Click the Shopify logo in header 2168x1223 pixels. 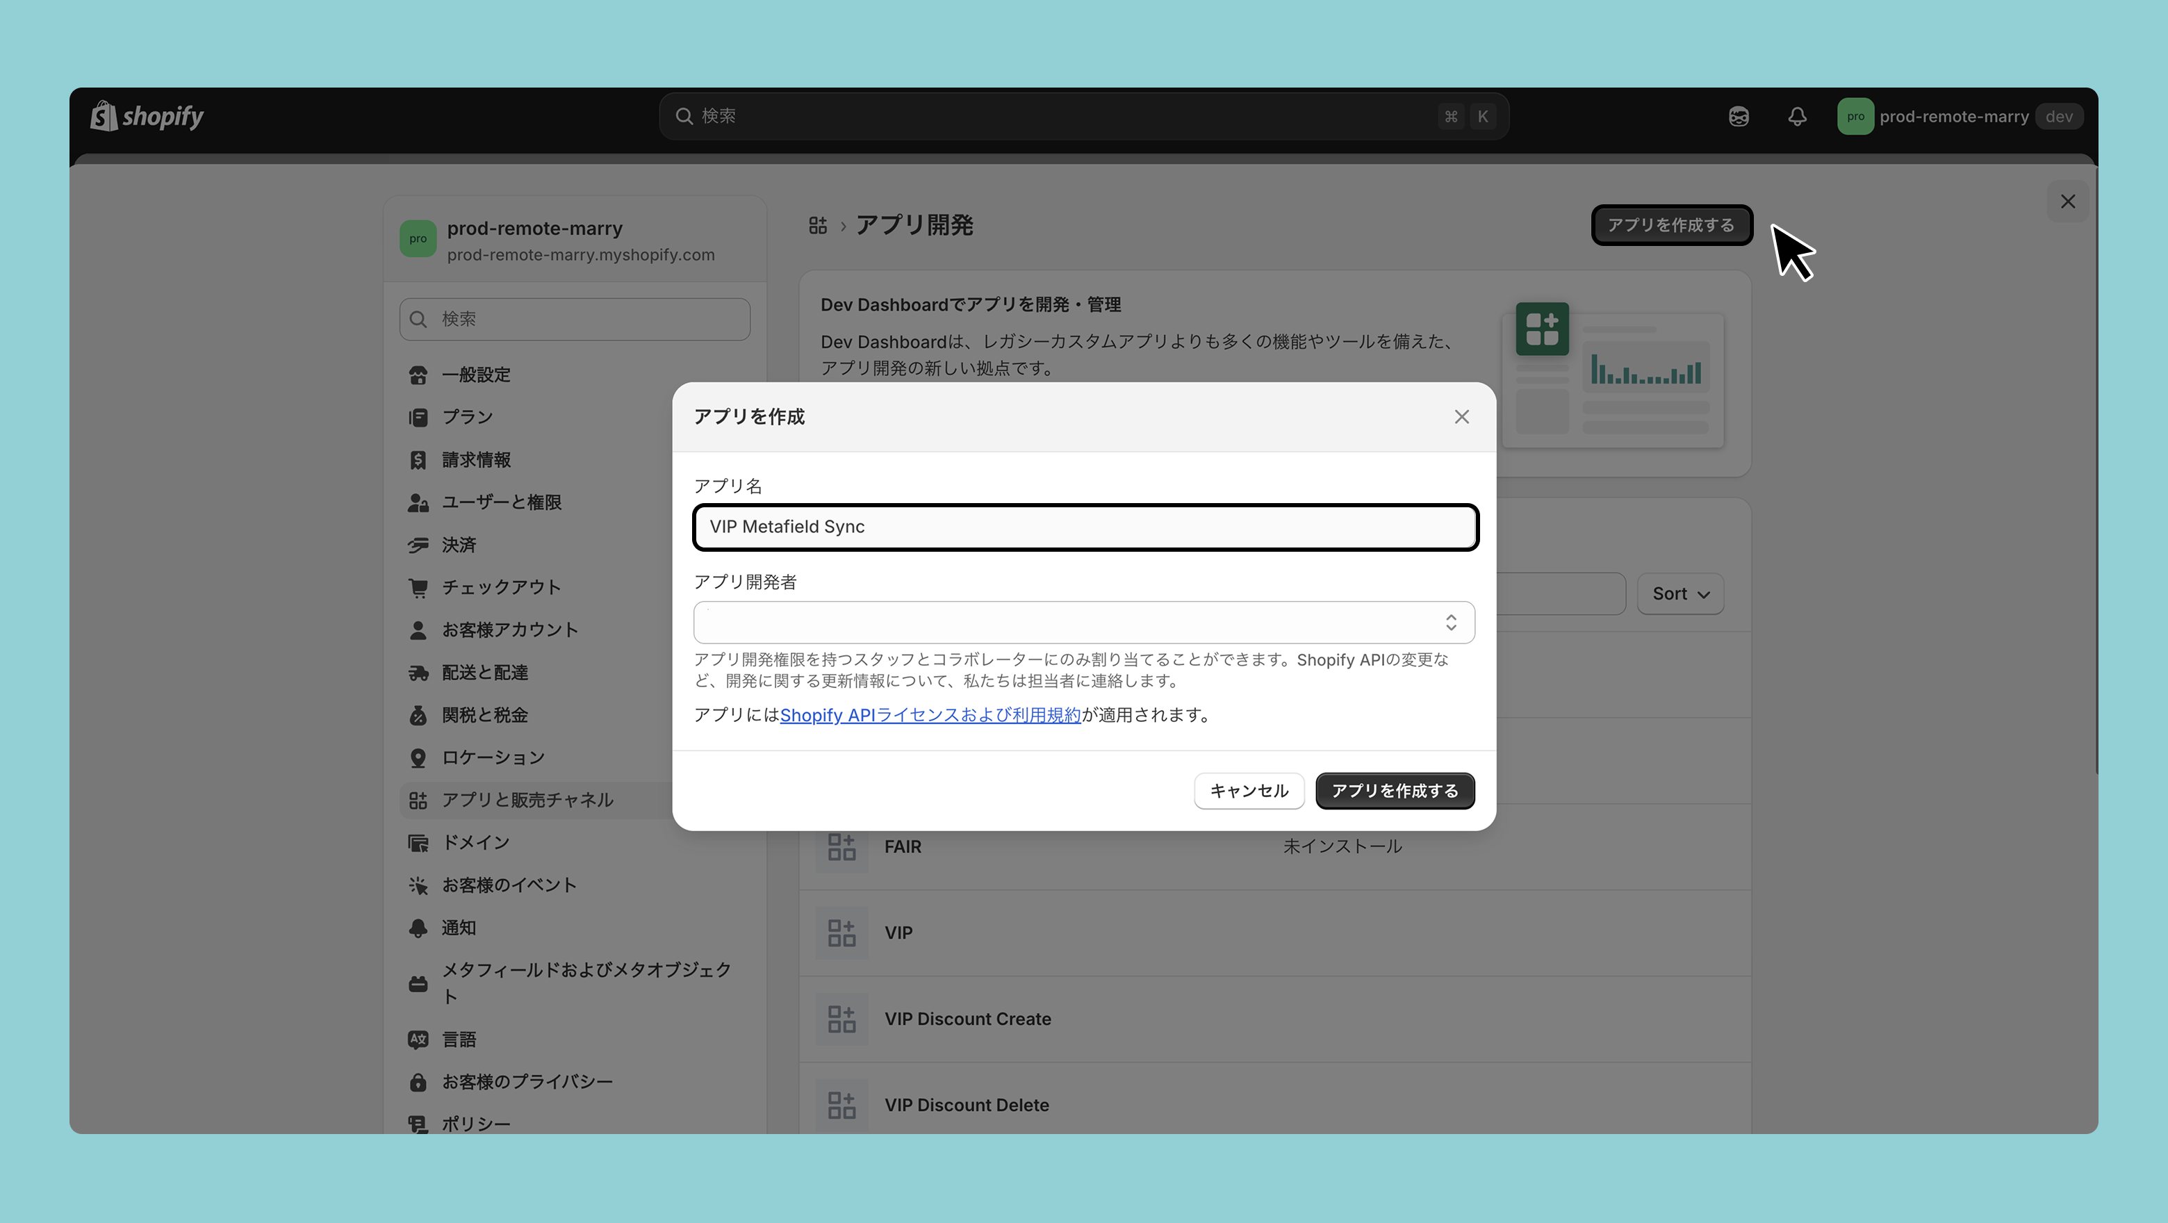147,116
